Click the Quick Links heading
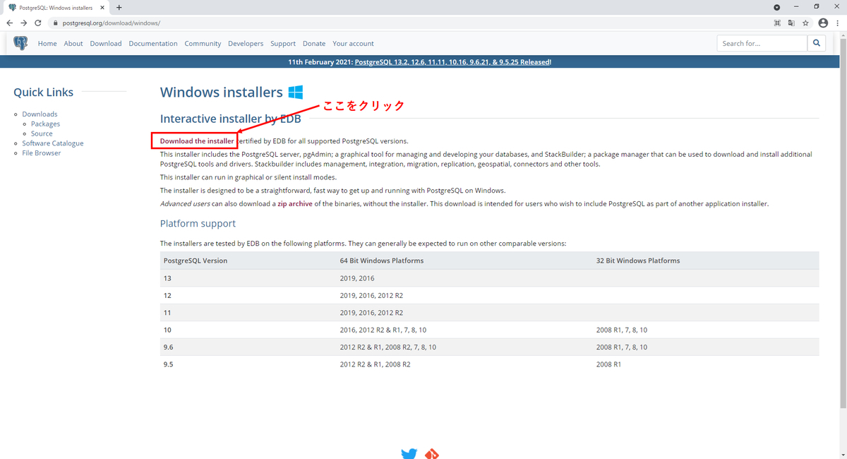Screen dimensions: 847x459 tap(43, 92)
